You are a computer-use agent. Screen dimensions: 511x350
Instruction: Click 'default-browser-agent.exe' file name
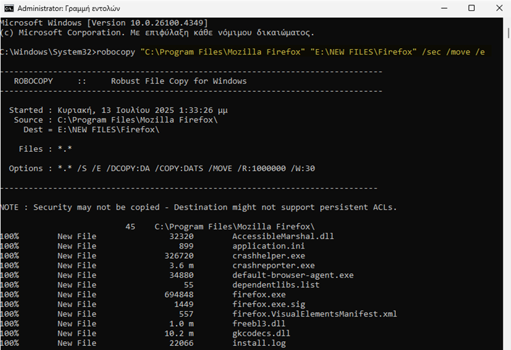293,275
